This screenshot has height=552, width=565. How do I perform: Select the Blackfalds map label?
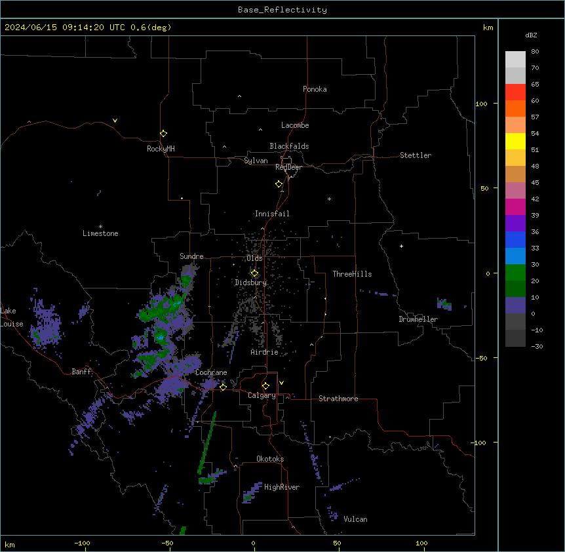289,146
